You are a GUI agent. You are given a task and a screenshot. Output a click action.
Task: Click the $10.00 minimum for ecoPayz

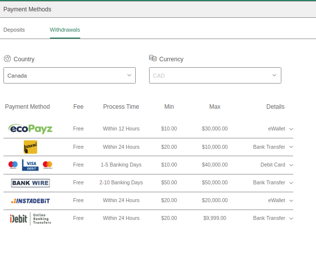(x=169, y=128)
